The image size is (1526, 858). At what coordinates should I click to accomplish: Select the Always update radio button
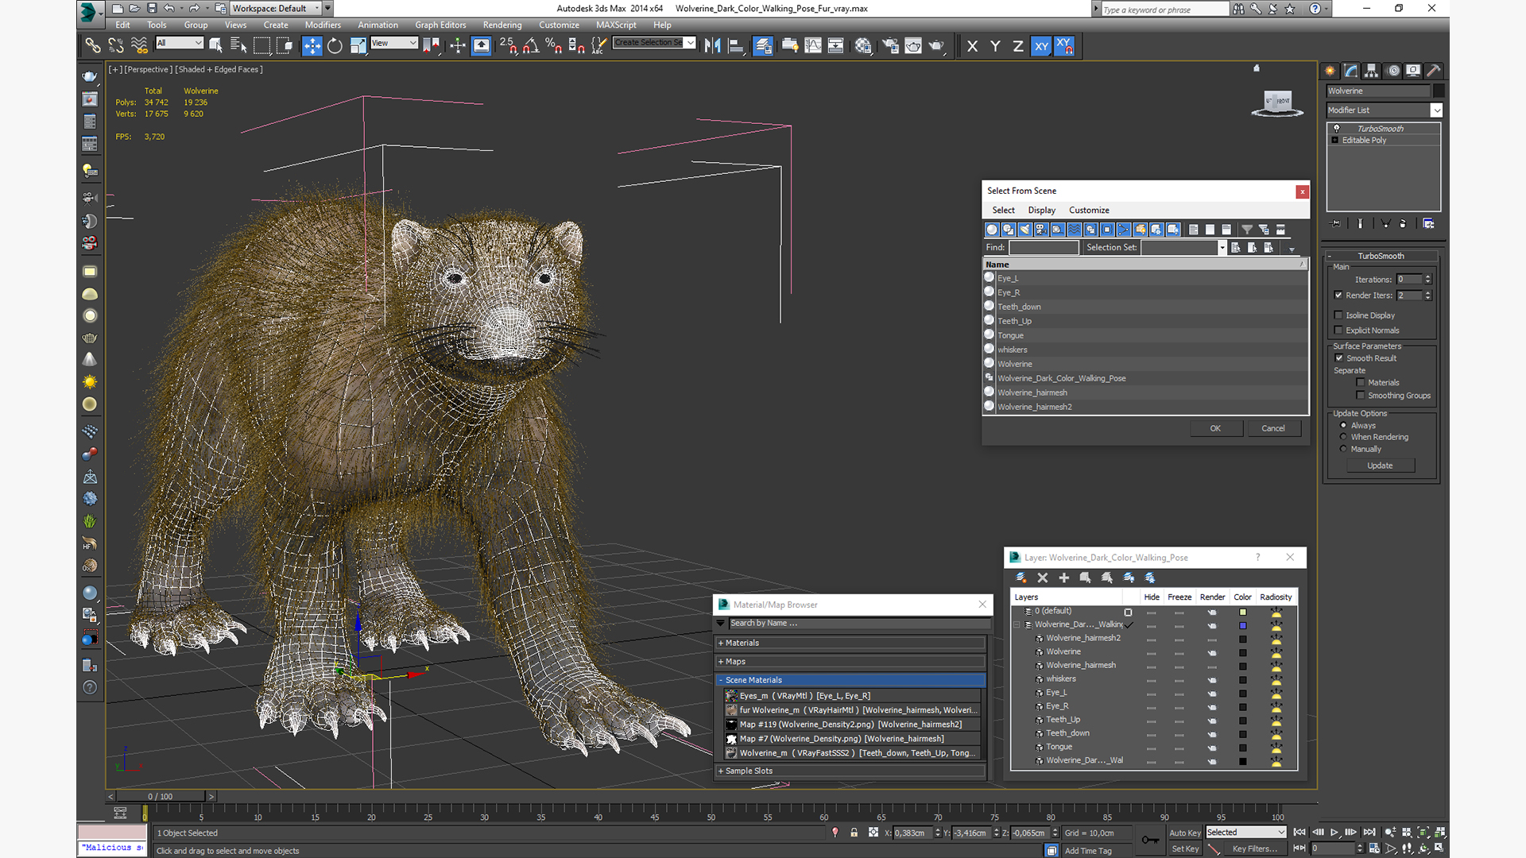pyautogui.click(x=1344, y=425)
